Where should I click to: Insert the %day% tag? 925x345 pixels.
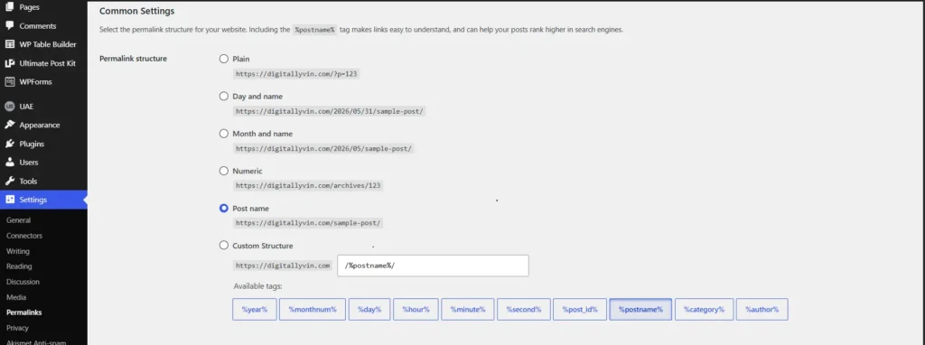coord(369,309)
